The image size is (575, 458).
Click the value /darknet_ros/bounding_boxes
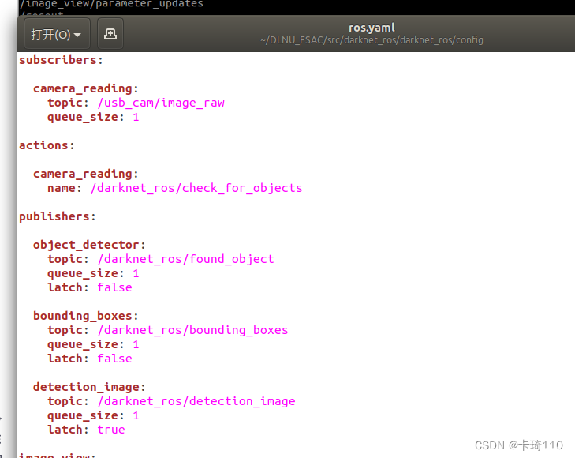(x=192, y=330)
